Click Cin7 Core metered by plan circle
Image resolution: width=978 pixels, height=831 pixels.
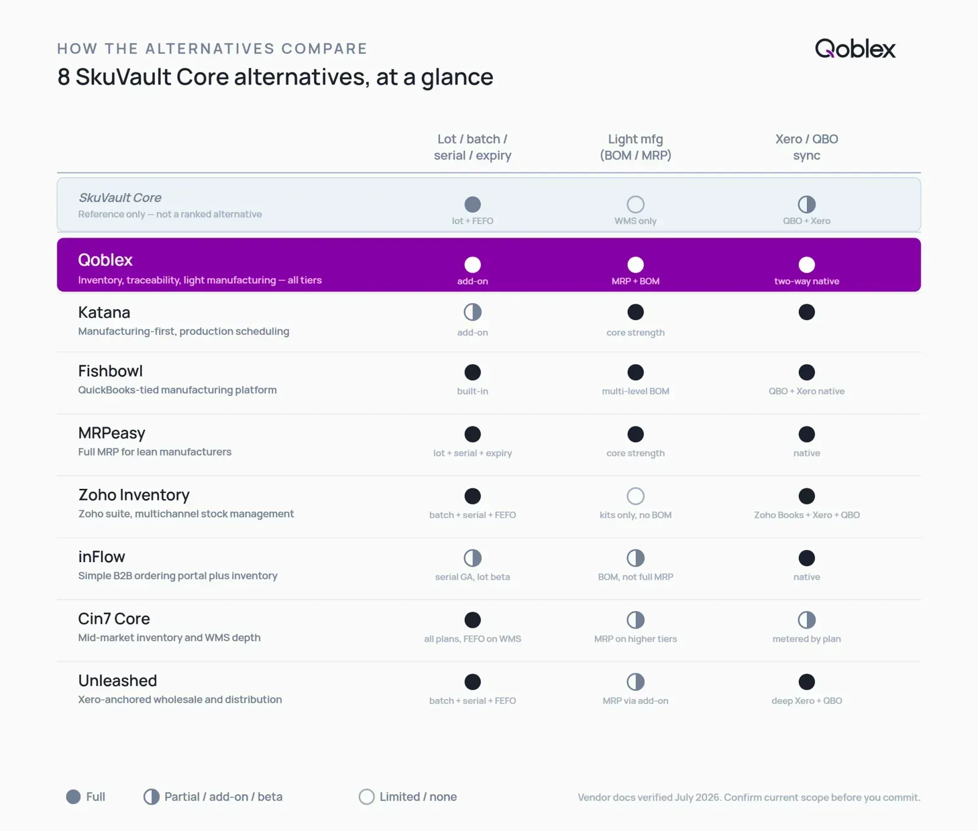click(x=807, y=620)
